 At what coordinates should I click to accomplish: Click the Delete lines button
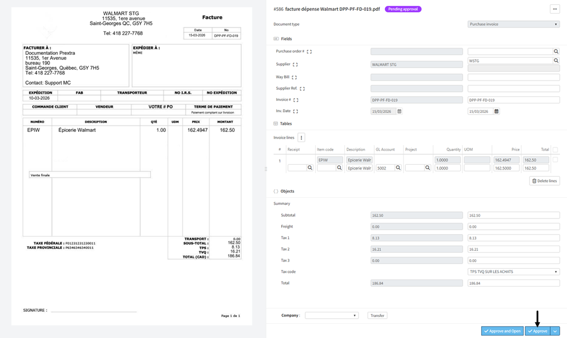tap(544, 181)
